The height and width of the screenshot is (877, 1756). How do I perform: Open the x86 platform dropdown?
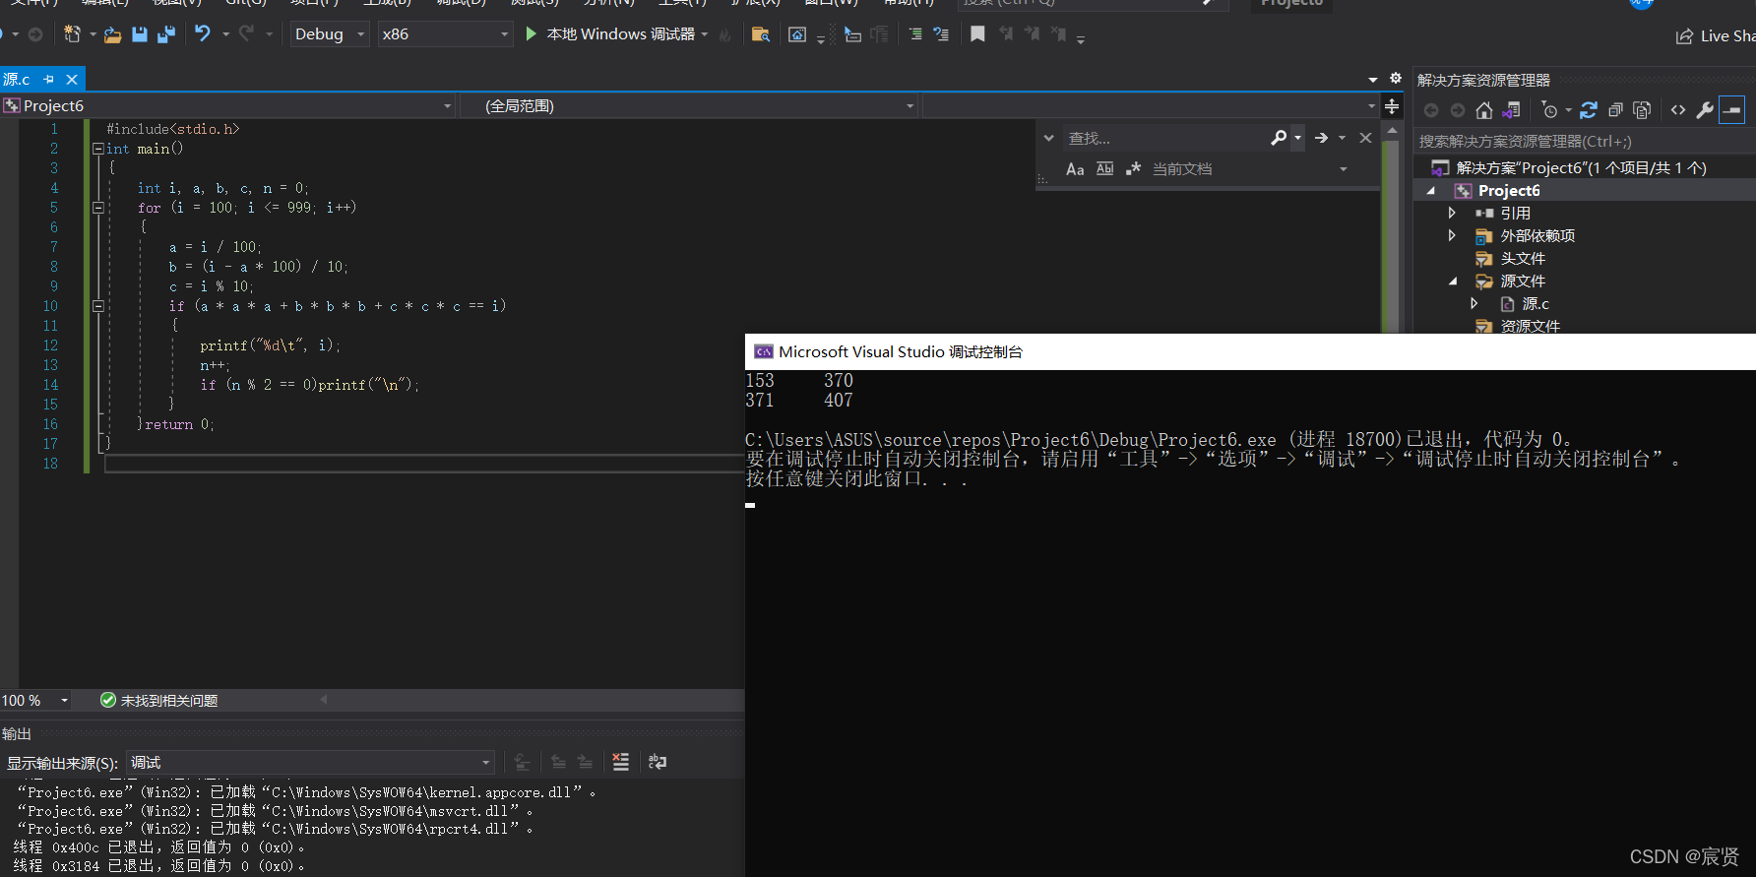tap(446, 34)
